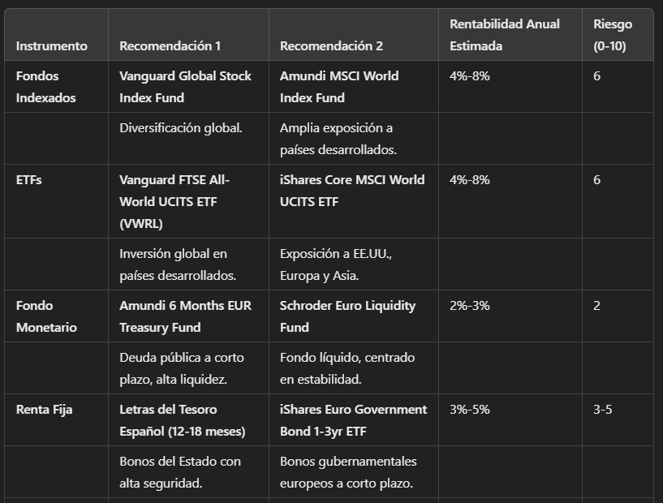Viewport: 663px width, 503px height.
Task: Click the Diversificación global description
Action: (180, 127)
